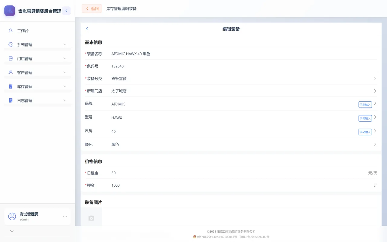This screenshot has width=387, height=242.
Task: Click the 门店管理 store icon
Action: 11,58
